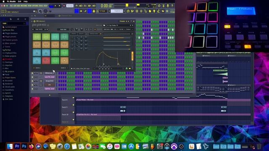Screen dimensions: 269x151
Task: Open the PATTERNS menu
Action: pyautogui.click(x=24, y=5)
